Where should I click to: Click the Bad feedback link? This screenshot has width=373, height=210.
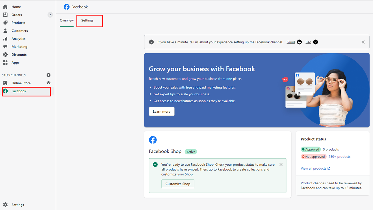(308, 42)
